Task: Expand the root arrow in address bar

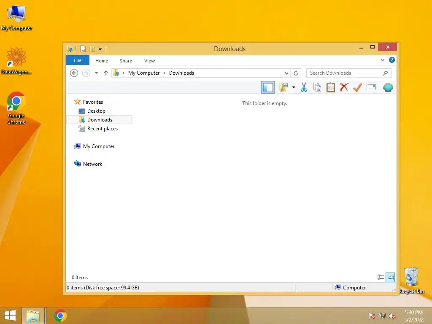Action: click(124, 73)
